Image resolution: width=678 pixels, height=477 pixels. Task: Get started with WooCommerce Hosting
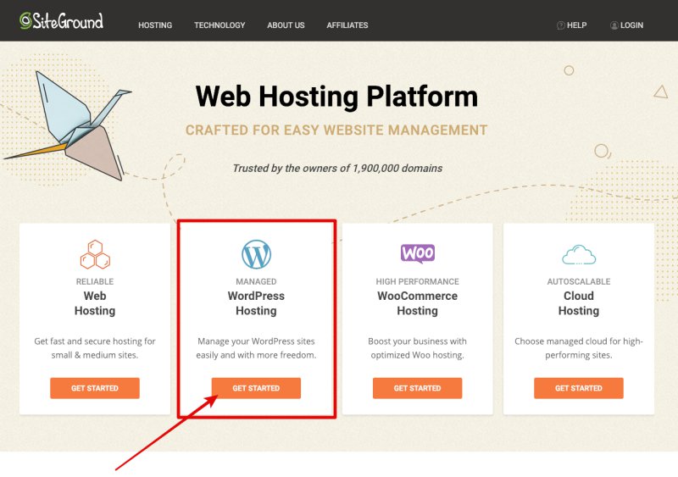pos(417,388)
